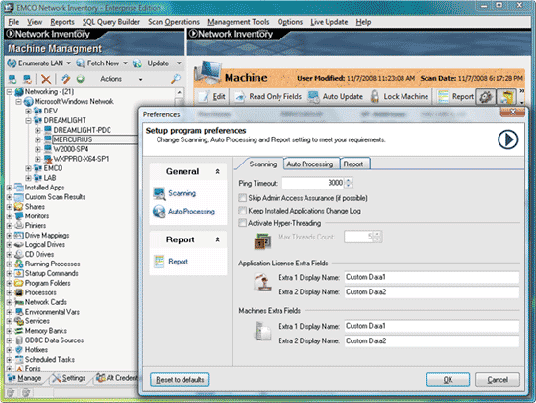Switch to Auto Processing tab
The height and width of the screenshot is (403, 536).
310,164
